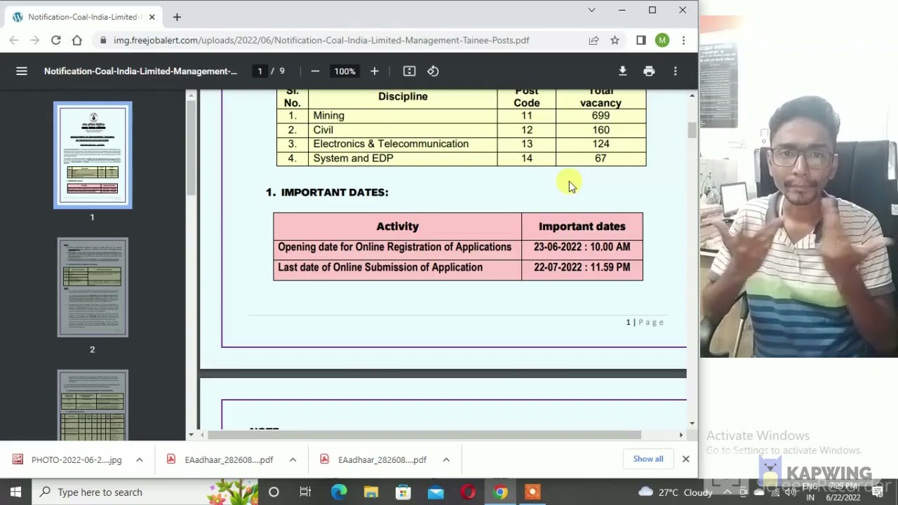898x505 pixels.
Task: Reload the current PDF page
Action: [55, 40]
